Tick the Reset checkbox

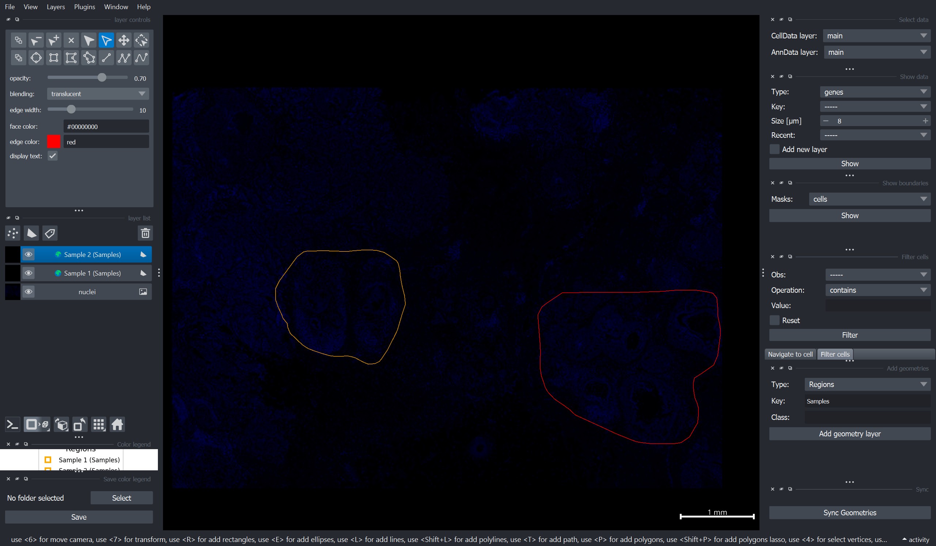[x=774, y=320]
